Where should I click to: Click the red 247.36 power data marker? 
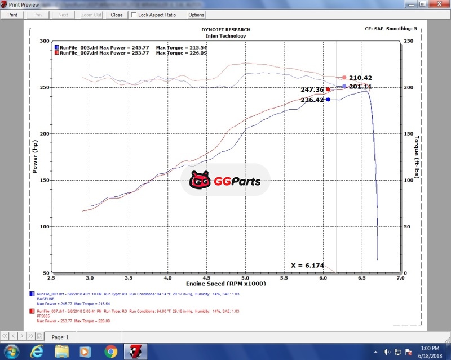(328, 89)
